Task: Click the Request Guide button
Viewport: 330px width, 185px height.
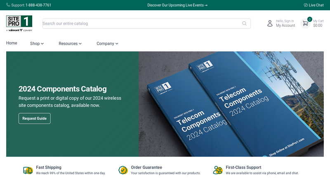Action: point(35,118)
